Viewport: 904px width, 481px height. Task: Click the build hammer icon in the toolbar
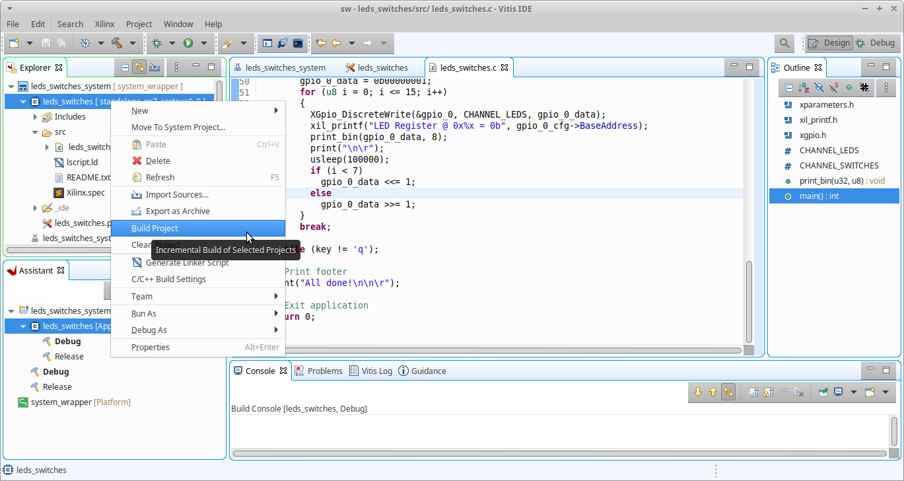117,43
